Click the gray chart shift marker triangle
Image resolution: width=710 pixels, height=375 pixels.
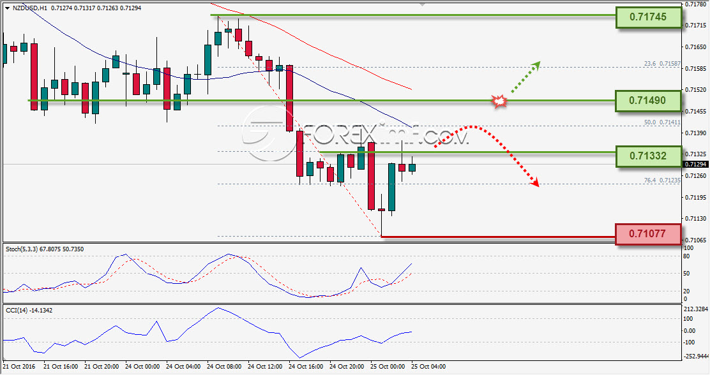tap(422, 4)
